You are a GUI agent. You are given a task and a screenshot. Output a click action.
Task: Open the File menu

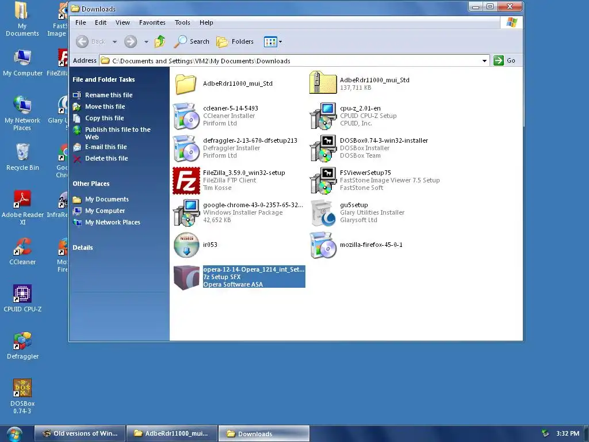tap(81, 22)
